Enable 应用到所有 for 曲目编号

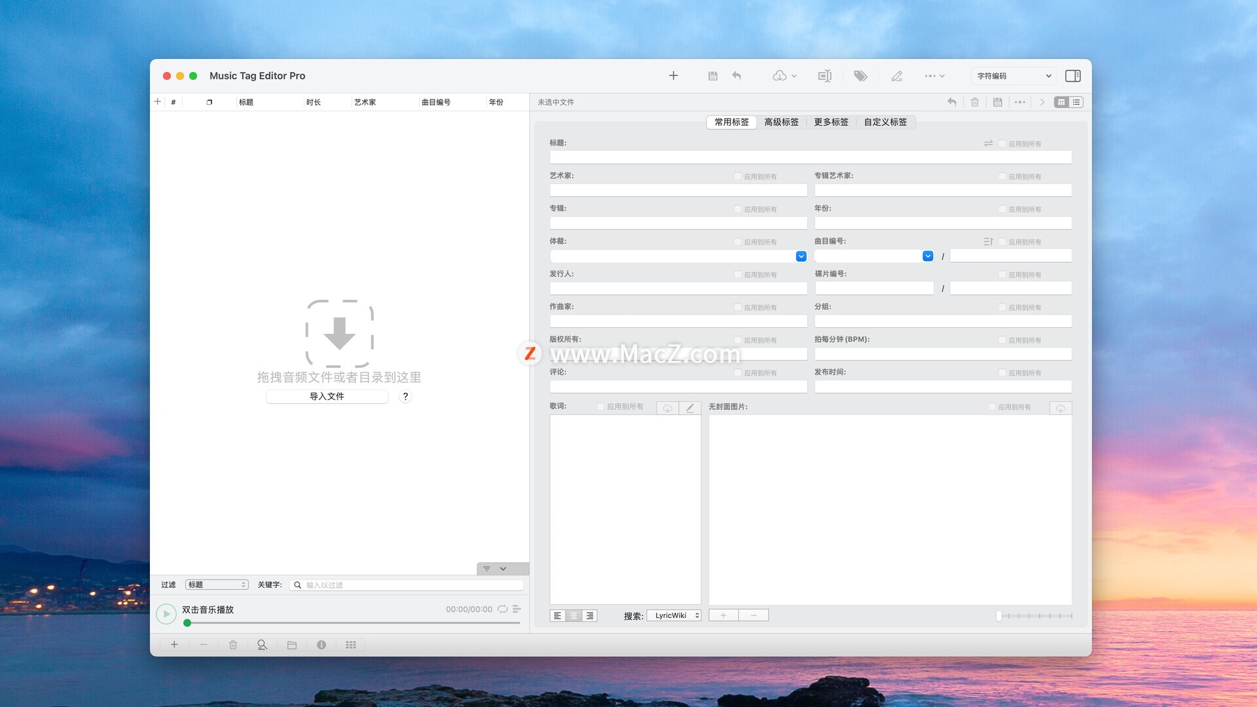click(1002, 242)
